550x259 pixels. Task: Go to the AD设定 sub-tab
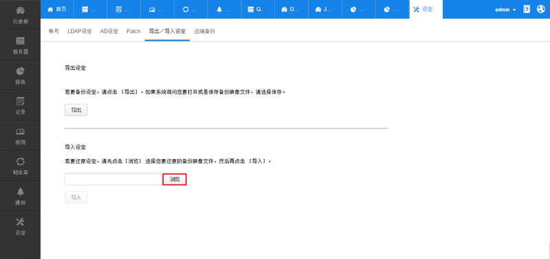coord(109,31)
